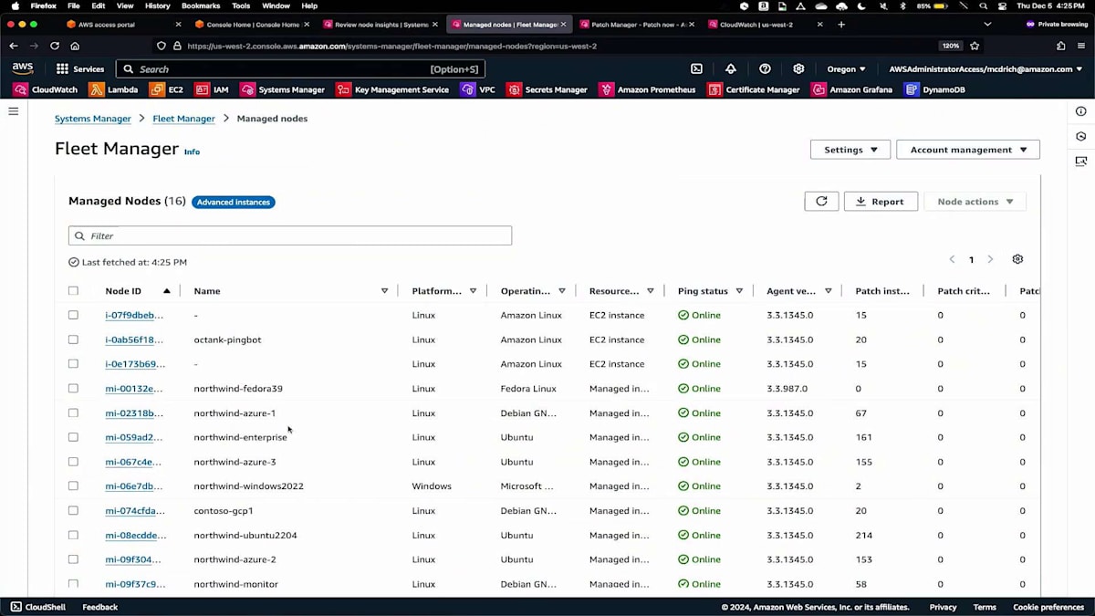Screen dimensions: 1095x616
Task: Open the Ping status column filter arrow
Action: point(739,291)
